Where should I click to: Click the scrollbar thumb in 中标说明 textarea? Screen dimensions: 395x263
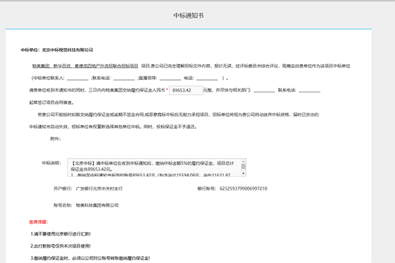pyautogui.click(x=243, y=166)
